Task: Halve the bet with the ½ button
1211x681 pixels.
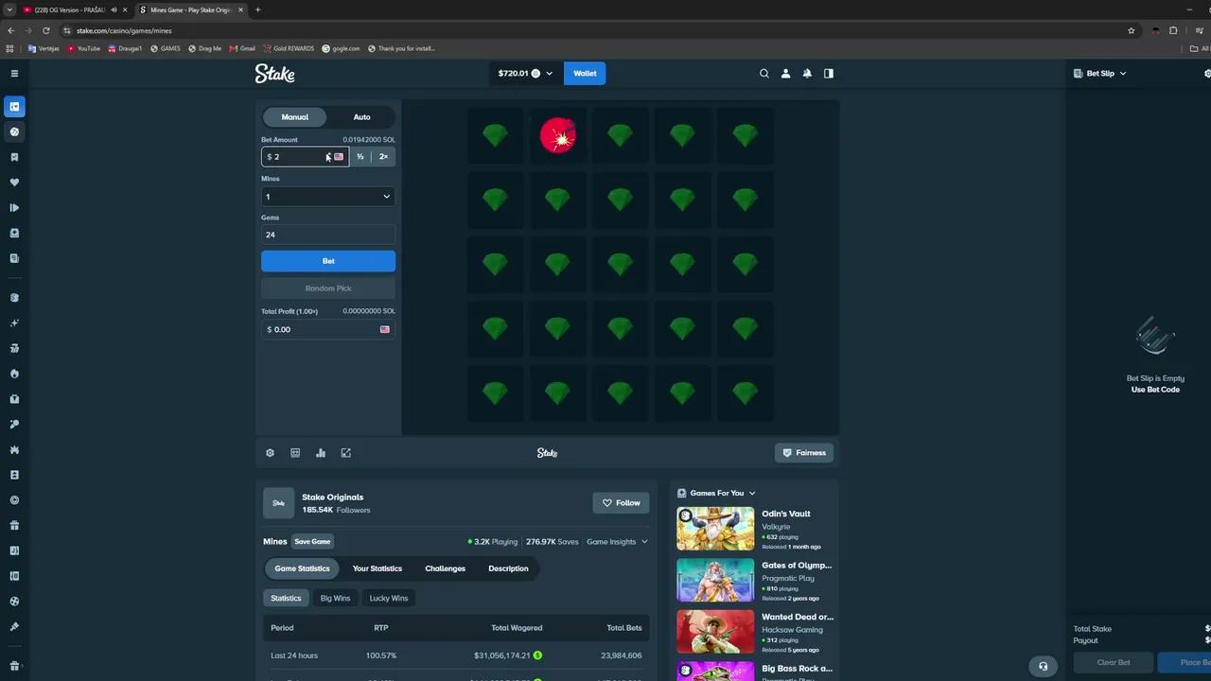Action: [x=360, y=157]
